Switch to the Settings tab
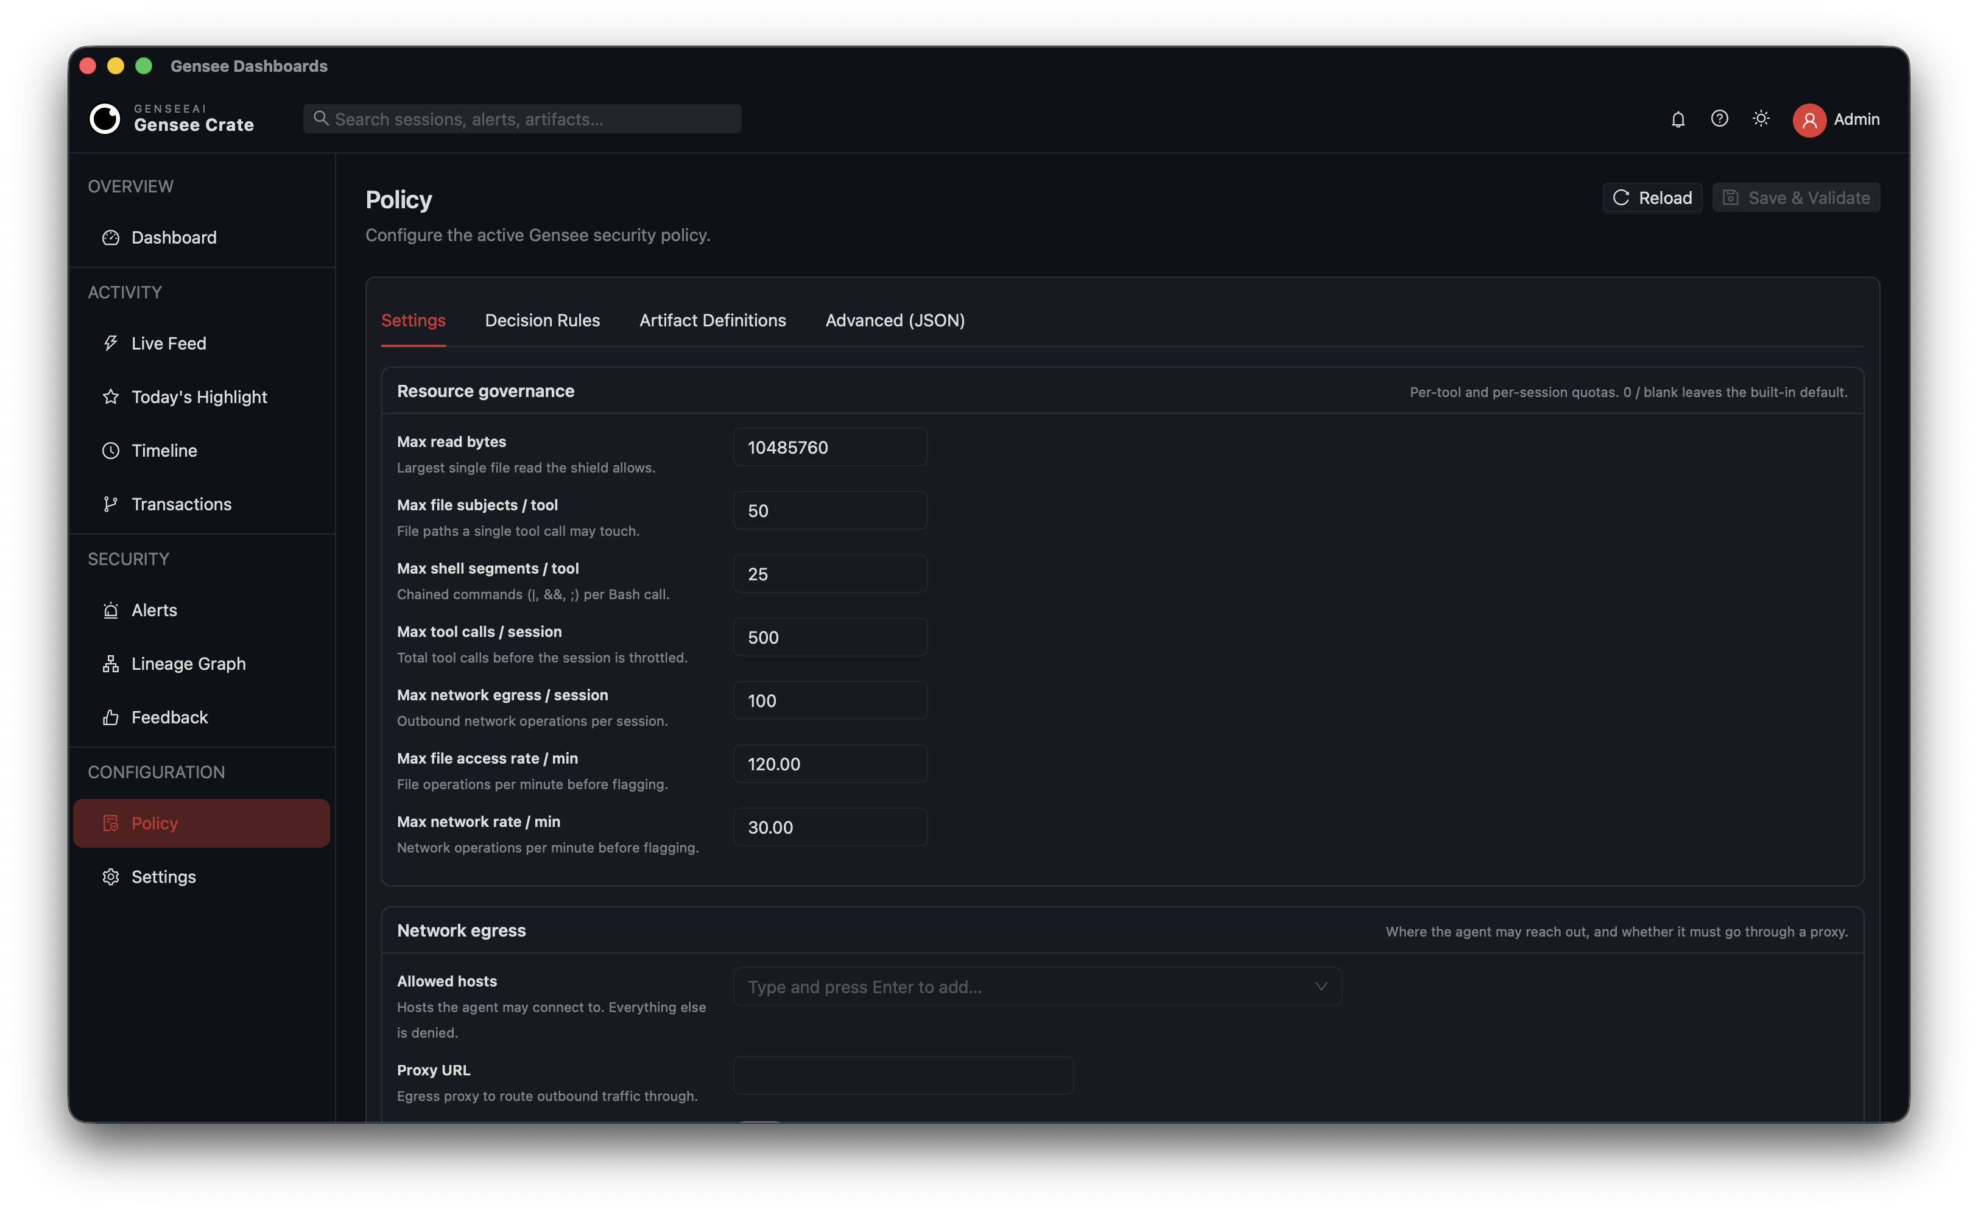 click(414, 320)
